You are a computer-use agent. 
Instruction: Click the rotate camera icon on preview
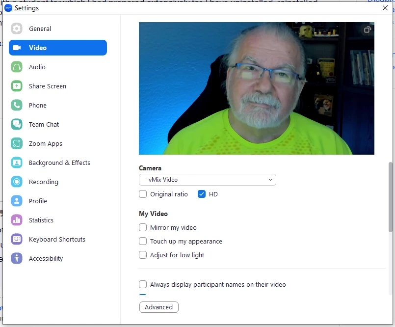pyautogui.click(x=368, y=30)
